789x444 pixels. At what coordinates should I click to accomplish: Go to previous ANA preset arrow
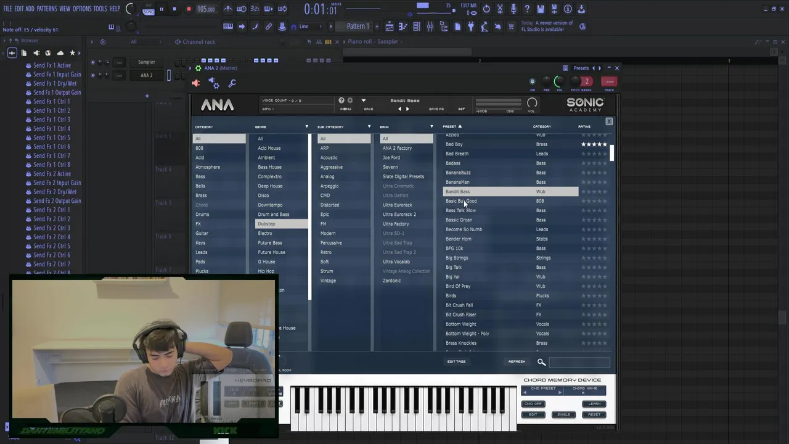click(x=399, y=109)
